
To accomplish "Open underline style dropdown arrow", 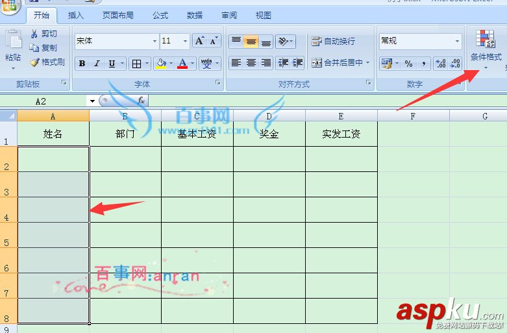I will [122, 64].
